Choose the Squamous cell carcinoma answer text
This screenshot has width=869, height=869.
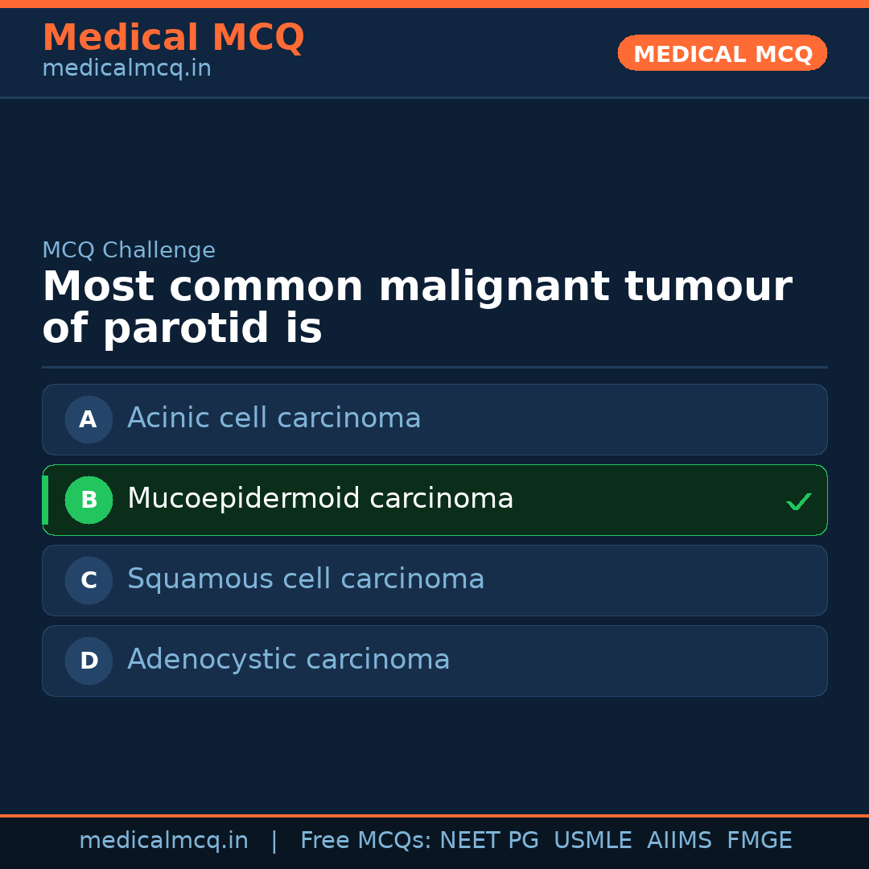306,579
